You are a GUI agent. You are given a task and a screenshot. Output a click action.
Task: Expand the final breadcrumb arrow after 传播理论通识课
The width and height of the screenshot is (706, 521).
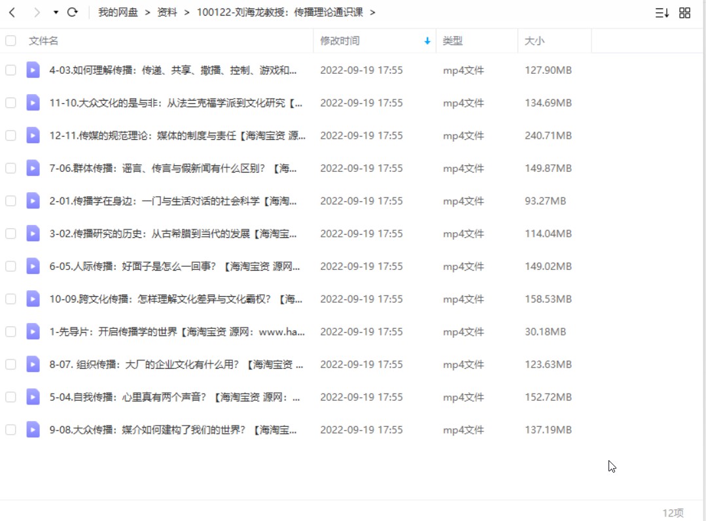coord(372,12)
